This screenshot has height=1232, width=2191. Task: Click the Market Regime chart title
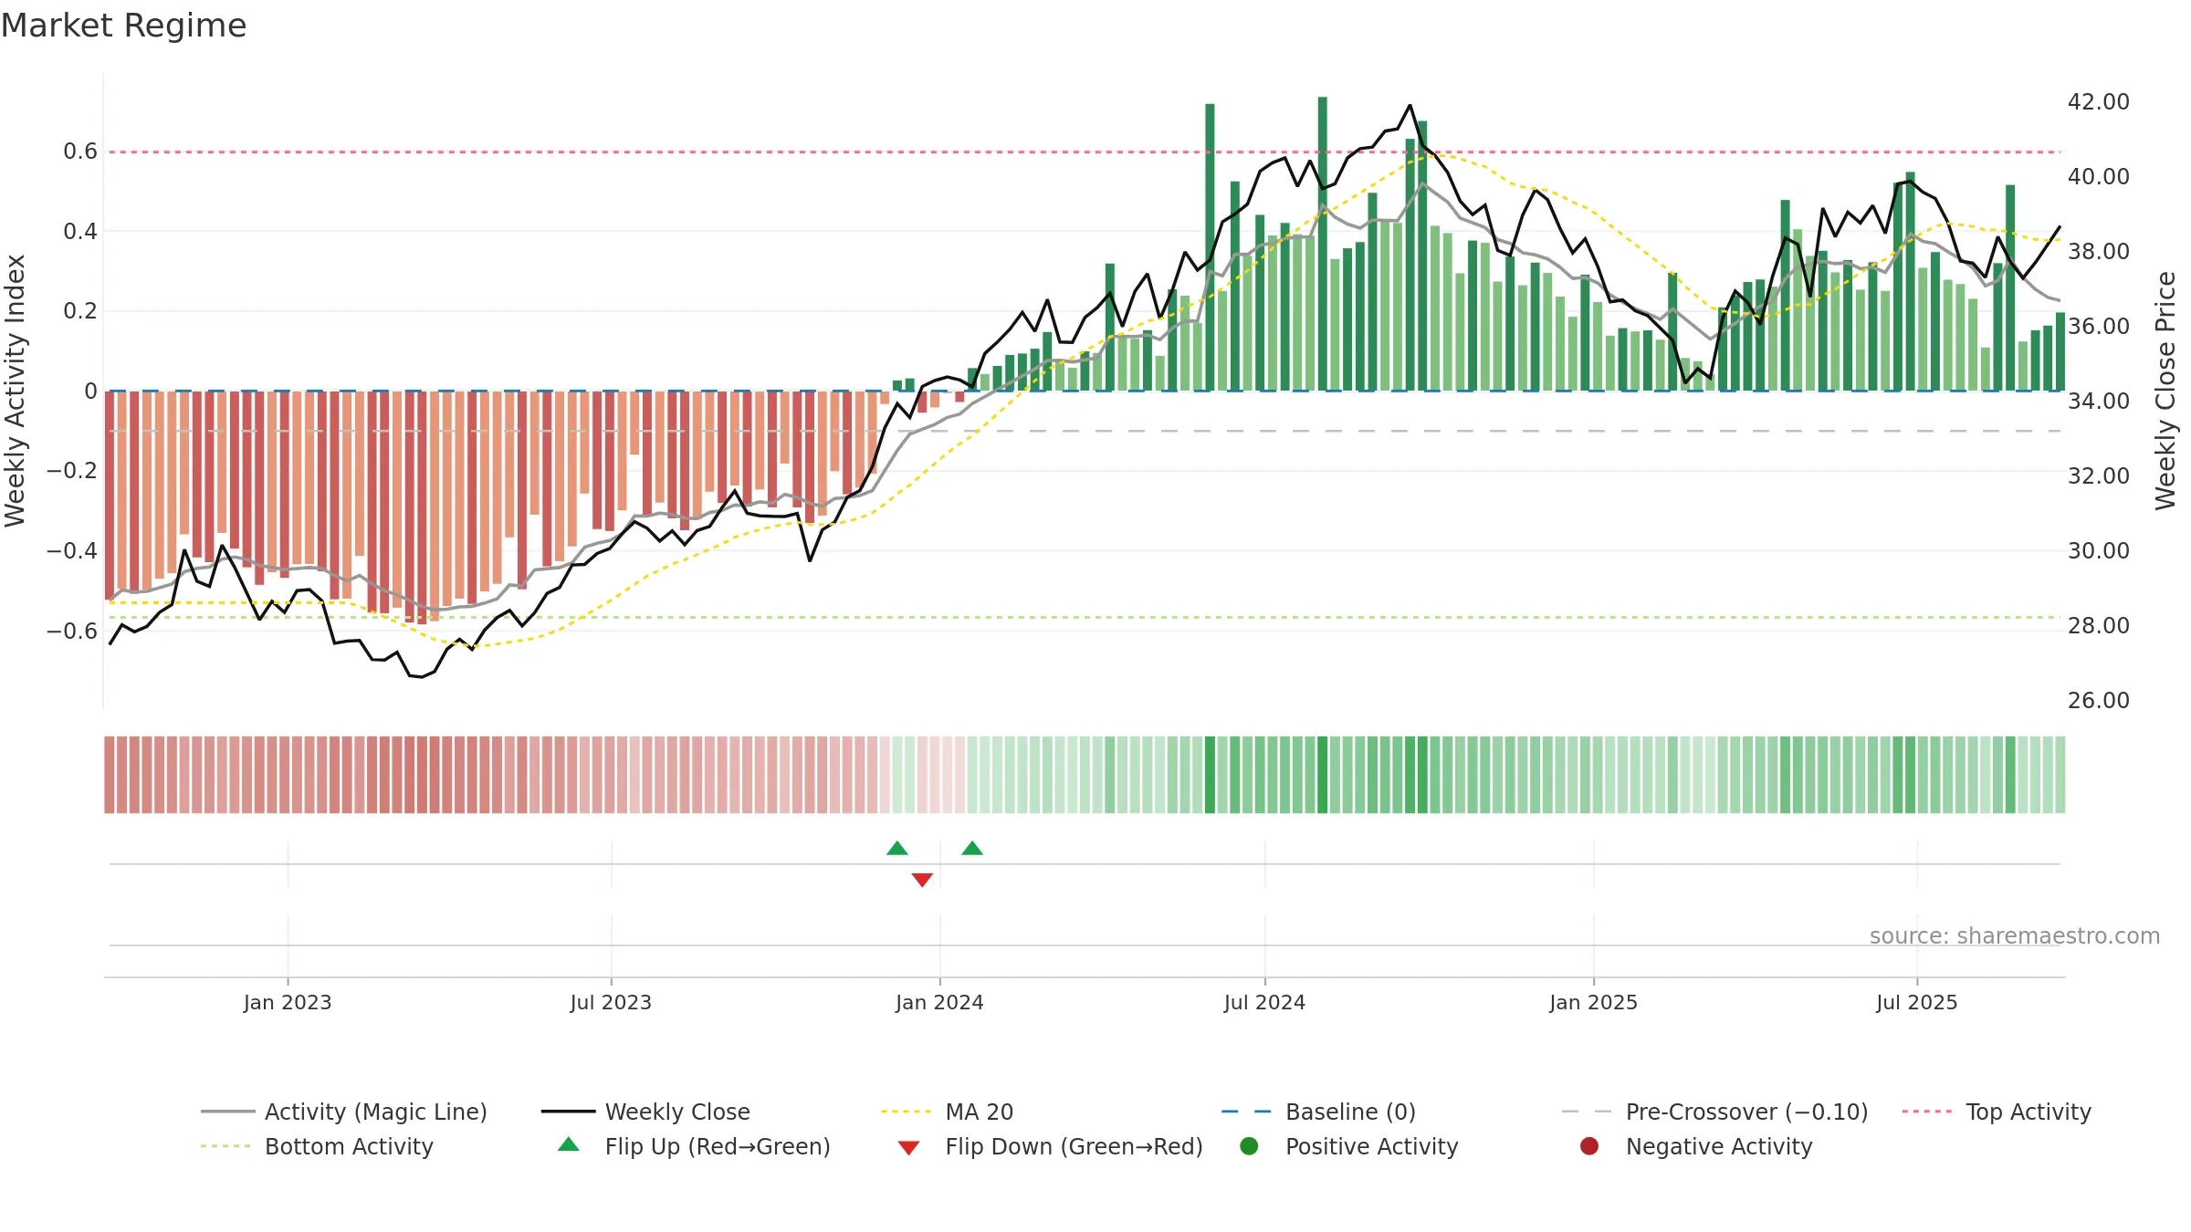coord(123,26)
